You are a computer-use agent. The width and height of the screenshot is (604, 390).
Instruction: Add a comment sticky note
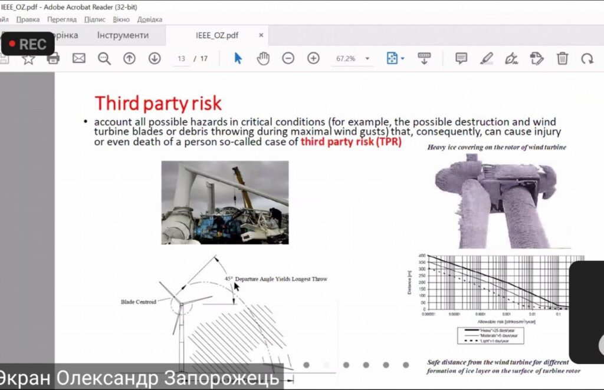point(461,58)
